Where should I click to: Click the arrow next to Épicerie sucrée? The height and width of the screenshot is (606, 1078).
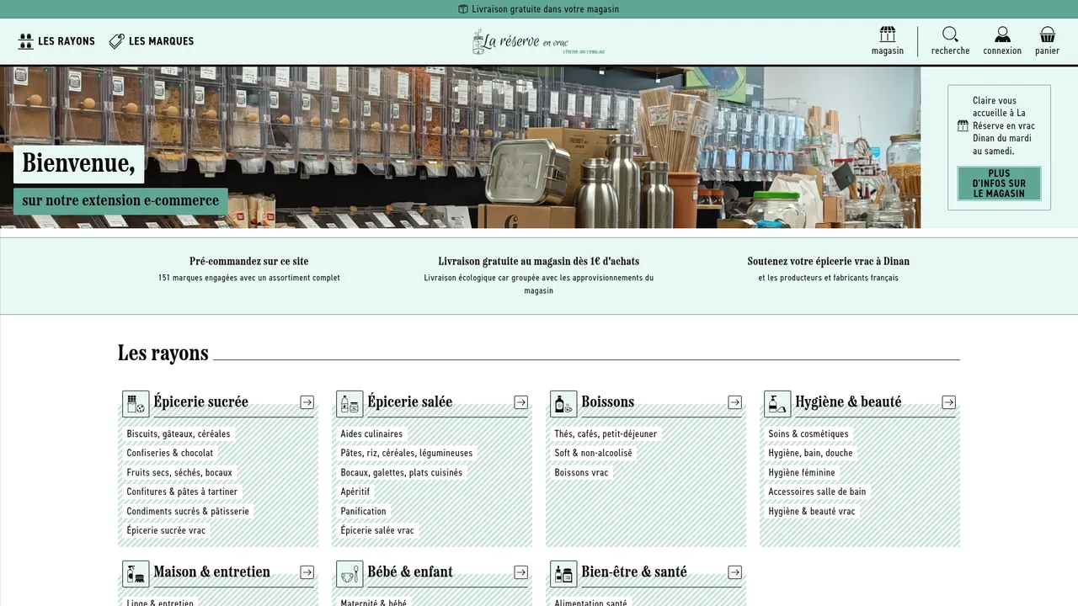tap(307, 402)
